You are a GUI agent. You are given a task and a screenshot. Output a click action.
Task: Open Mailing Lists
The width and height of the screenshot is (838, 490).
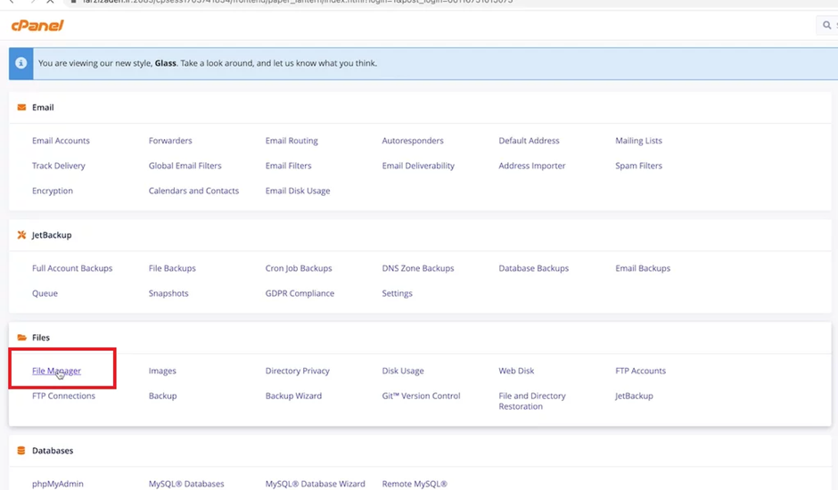638,141
